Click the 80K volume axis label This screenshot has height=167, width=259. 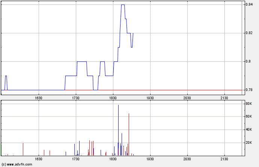(248, 103)
